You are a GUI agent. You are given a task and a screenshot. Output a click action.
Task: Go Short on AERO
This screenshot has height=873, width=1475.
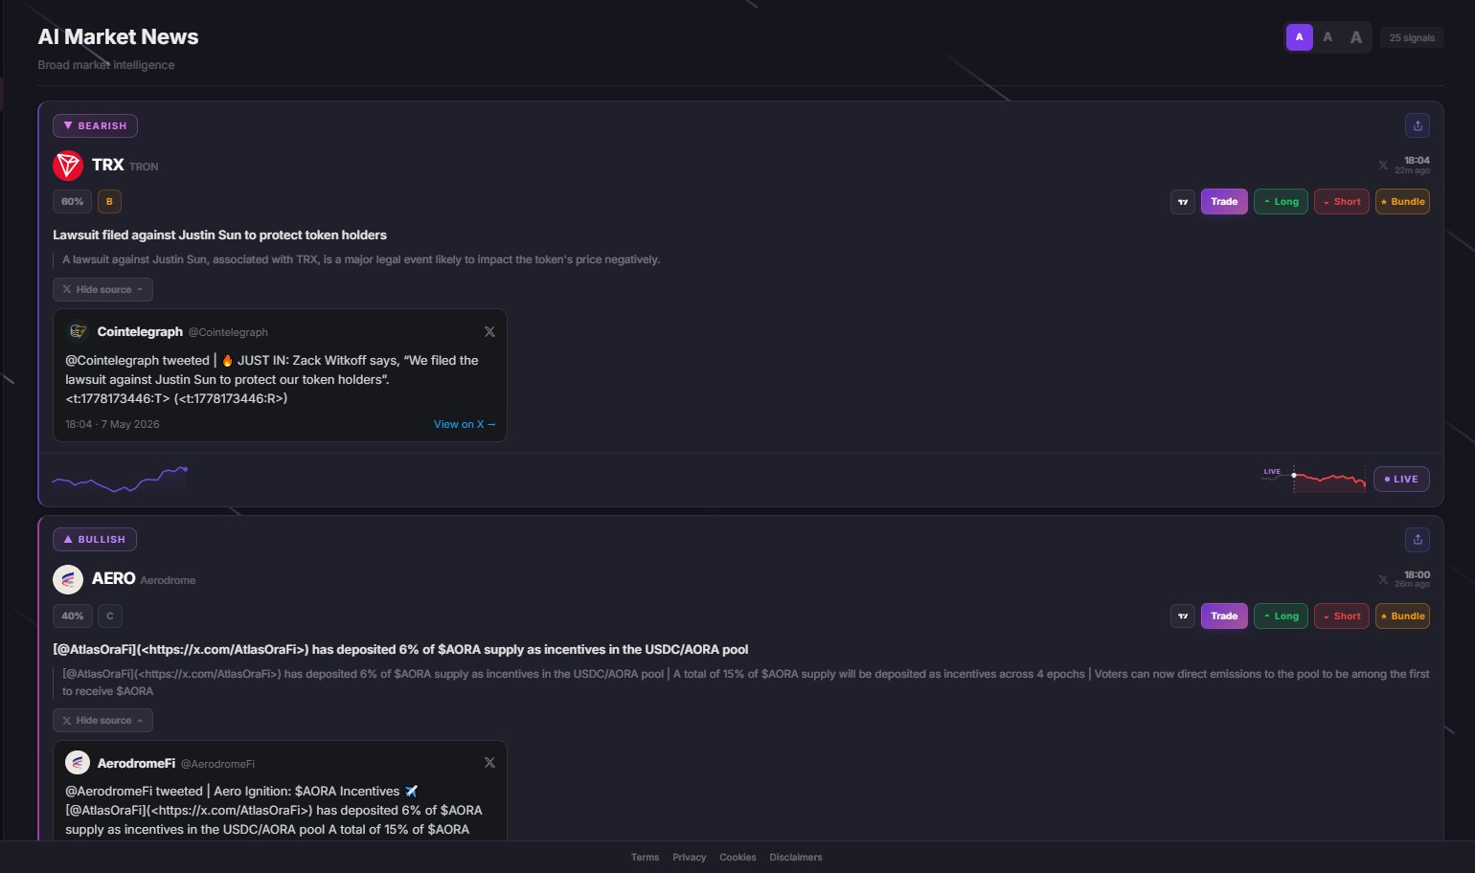[x=1341, y=616]
